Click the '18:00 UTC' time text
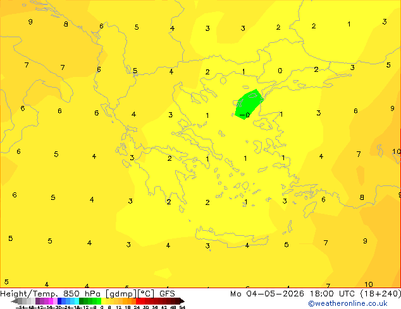This screenshot has height=309, width=401. click(x=332, y=294)
